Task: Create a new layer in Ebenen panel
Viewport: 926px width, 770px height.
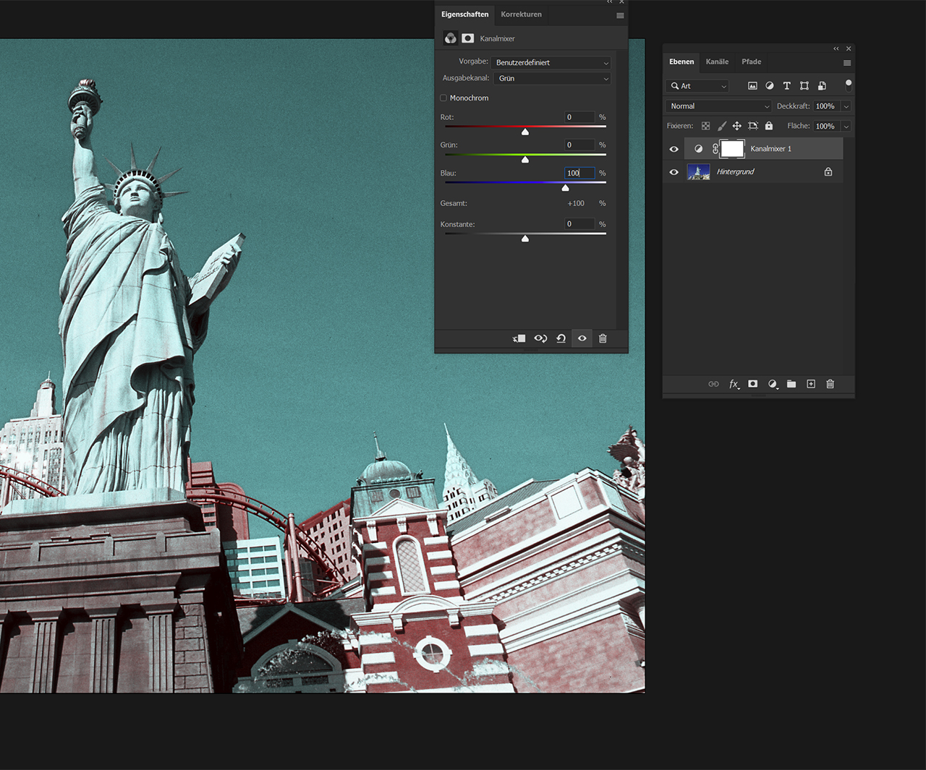Action: click(811, 384)
